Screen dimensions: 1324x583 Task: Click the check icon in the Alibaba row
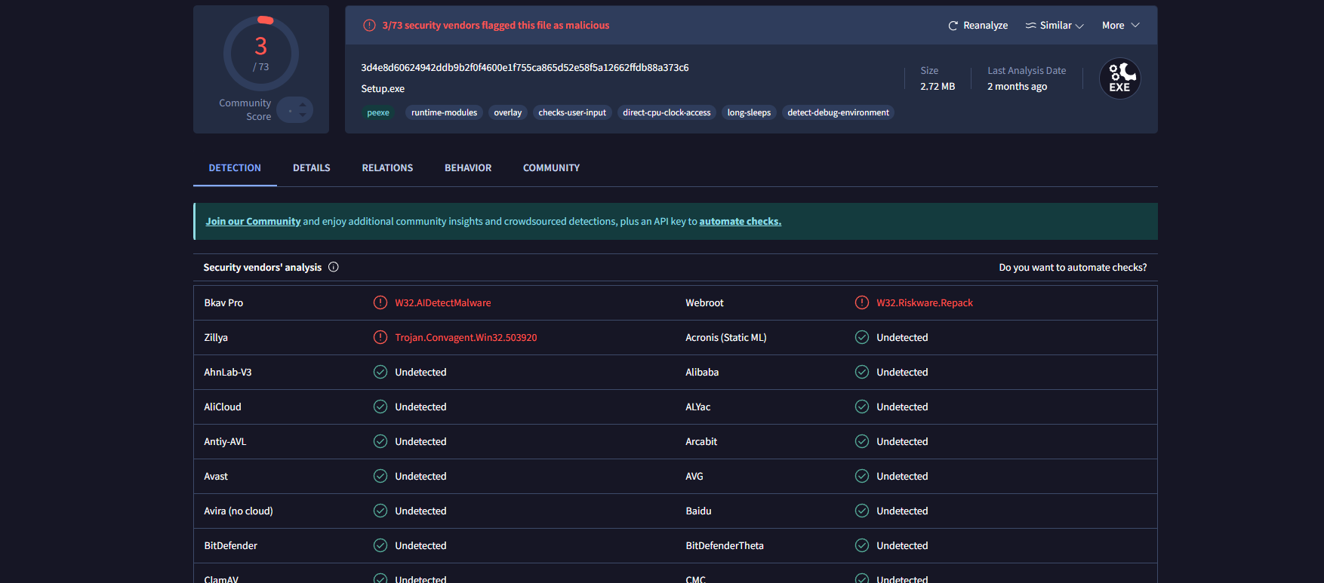pyautogui.click(x=862, y=372)
